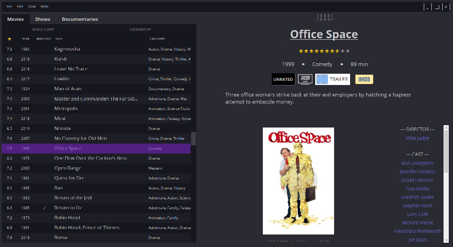Image resolution: width=453 pixels, height=247 pixels.
Task: Sort by Watched column header
Action: 43,39
